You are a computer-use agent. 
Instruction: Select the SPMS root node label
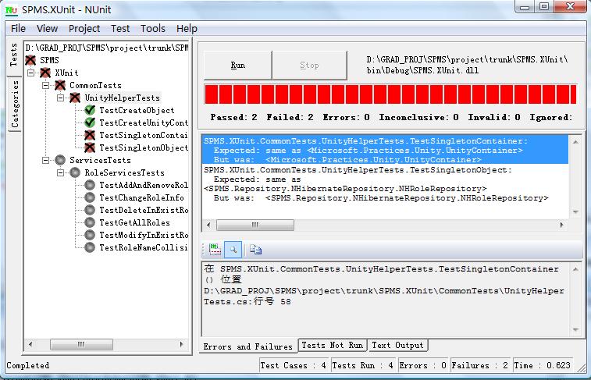click(x=49, y=60)
